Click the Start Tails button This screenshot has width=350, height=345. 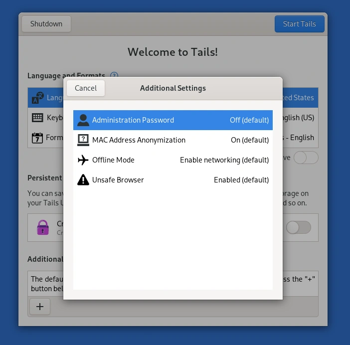pyautogui.click(x=299, y=24)
